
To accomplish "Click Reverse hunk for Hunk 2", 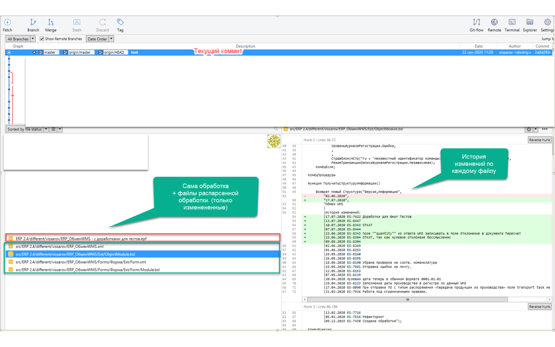I will point(540,140).
